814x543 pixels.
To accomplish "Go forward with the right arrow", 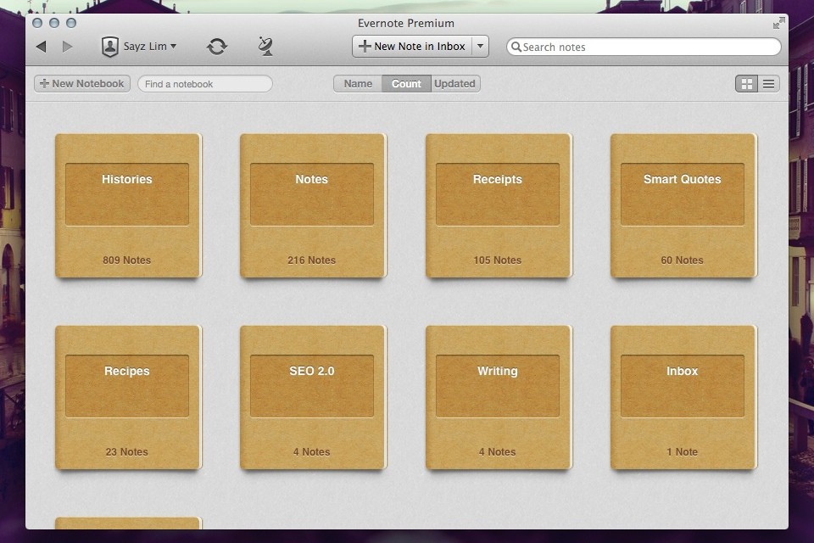I will point(68,47).
